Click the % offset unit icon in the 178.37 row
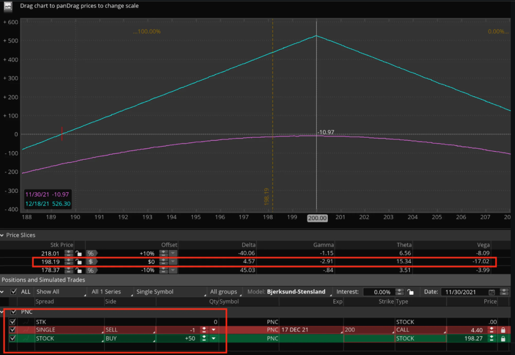515x355 pixels. point(92,270)
